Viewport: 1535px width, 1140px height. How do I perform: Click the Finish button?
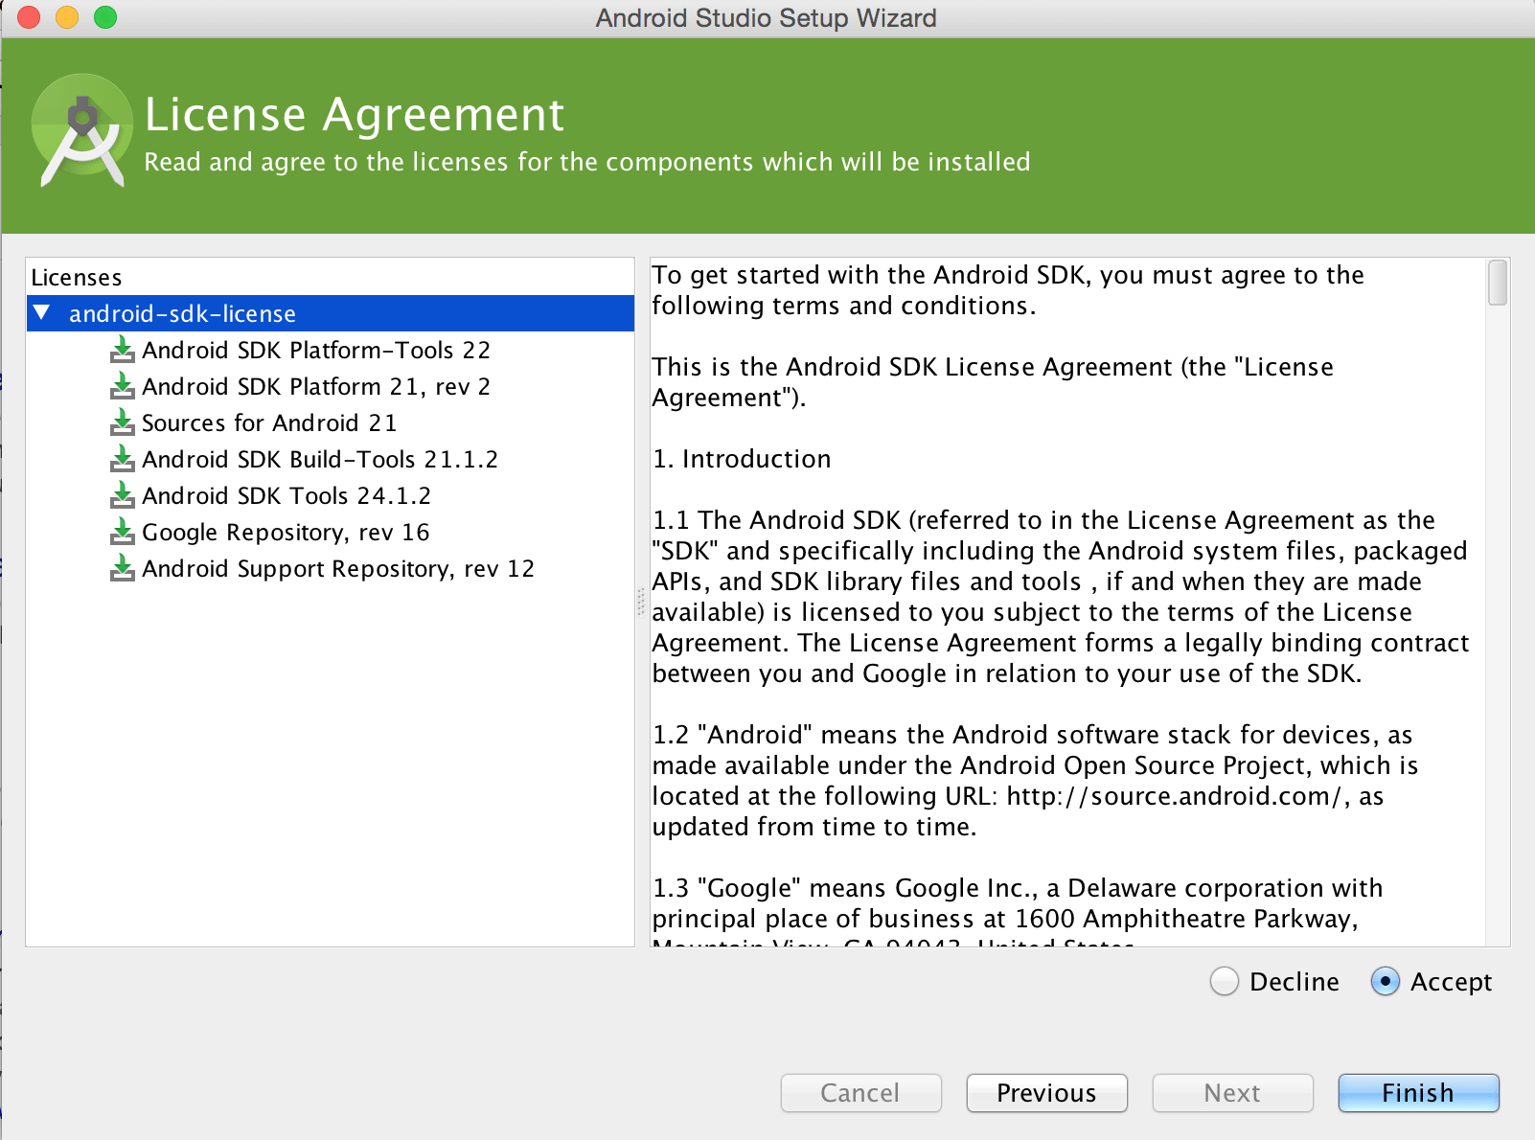point(1418,1093)
